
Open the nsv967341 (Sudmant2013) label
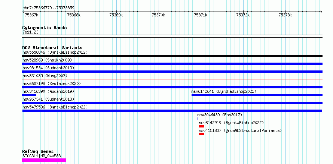(x=48, y=99)
